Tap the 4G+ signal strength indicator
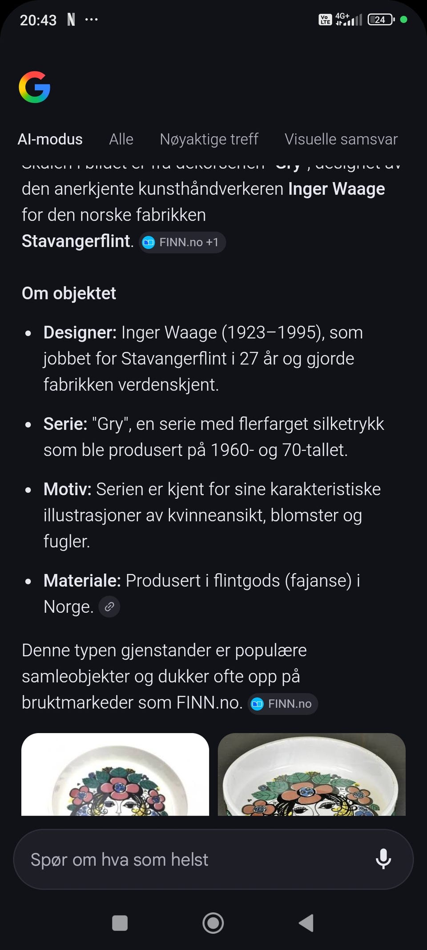 pos(349,20)
